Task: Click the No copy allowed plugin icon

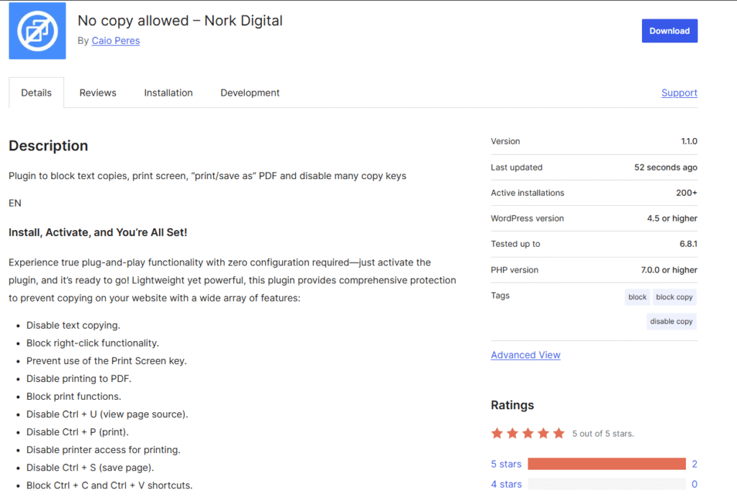Action: click(x=37, y=30)
